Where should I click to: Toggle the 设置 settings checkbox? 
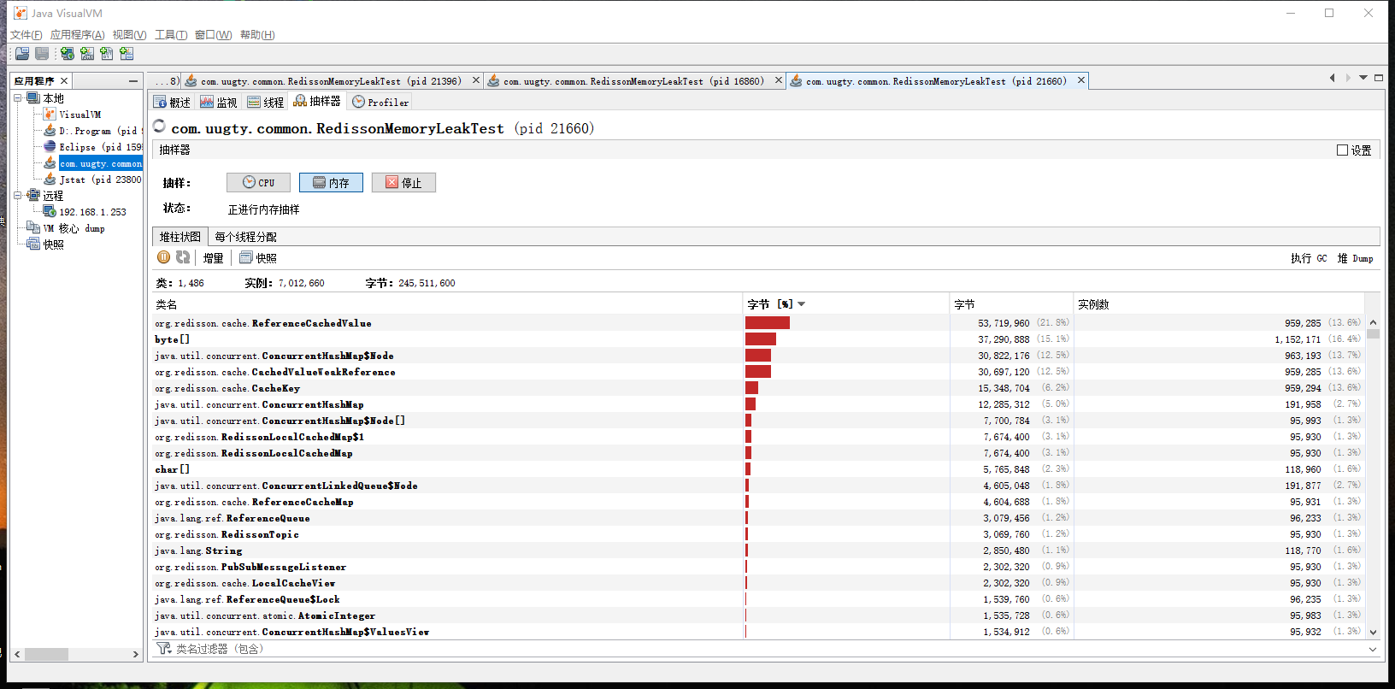tap(1342, 150)
